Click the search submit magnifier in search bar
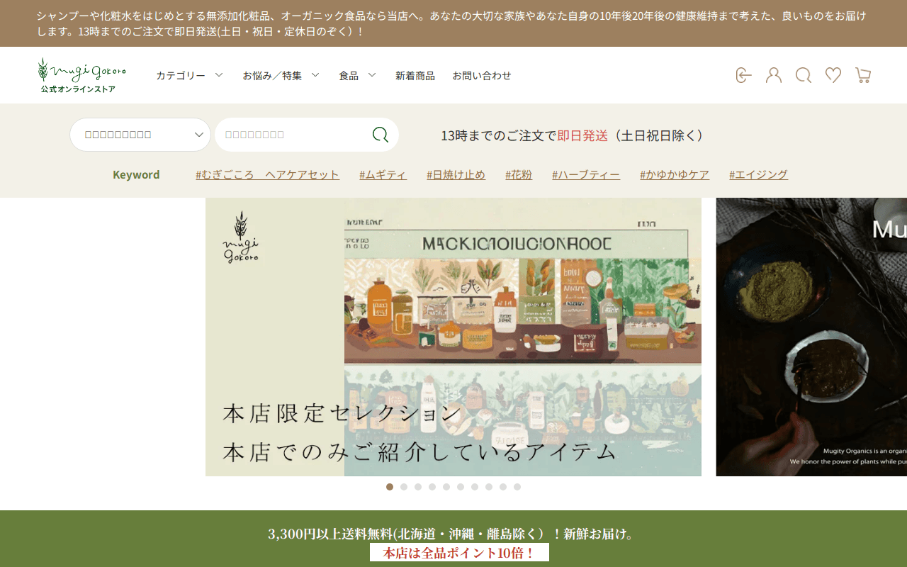 pyautogui.click(x=381, y=135)
